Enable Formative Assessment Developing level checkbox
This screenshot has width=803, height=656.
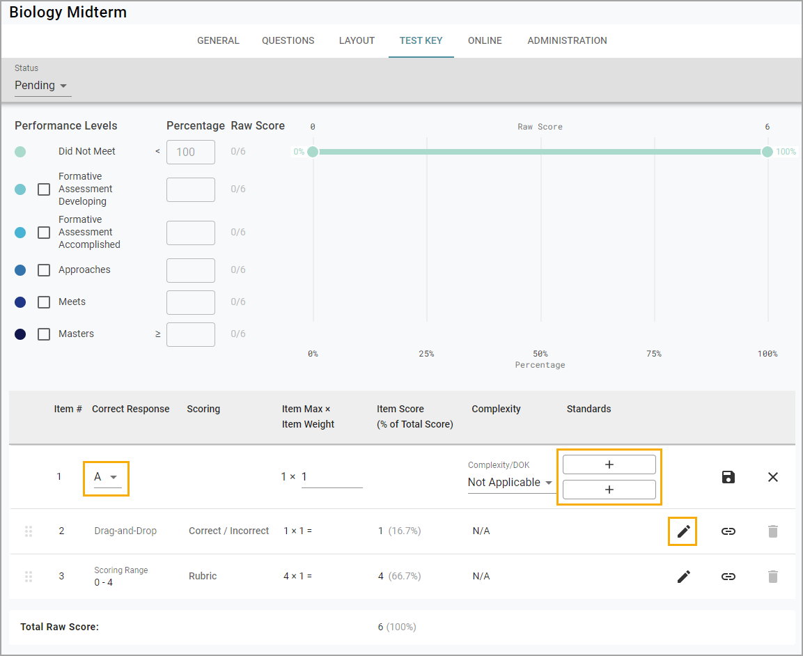tap(44, 189)
